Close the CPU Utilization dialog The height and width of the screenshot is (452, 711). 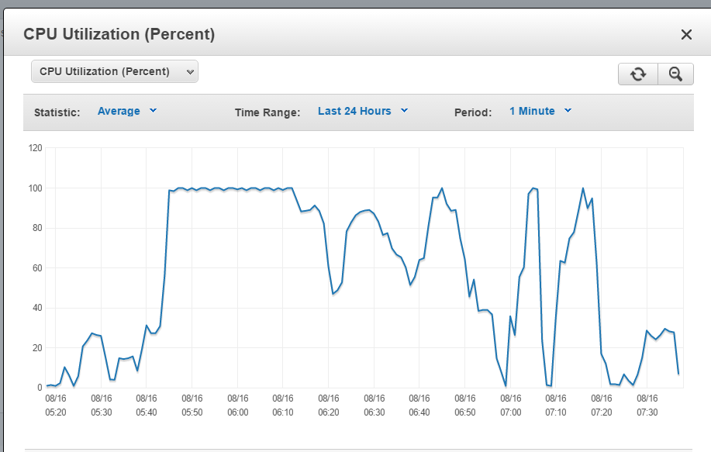click(685, 34)
